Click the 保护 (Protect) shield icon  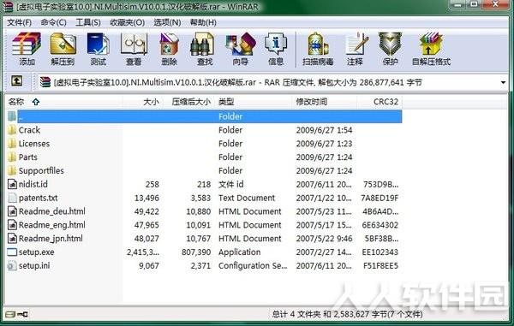tap(390, 49)
